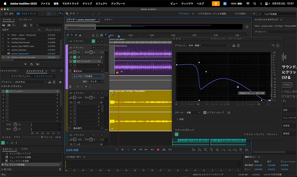Open Effects Rack Preset (Custom) dropdown

30,82
